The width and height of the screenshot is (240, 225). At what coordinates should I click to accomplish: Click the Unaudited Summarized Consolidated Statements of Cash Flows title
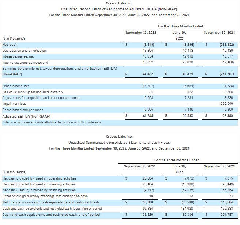point(119,142)
